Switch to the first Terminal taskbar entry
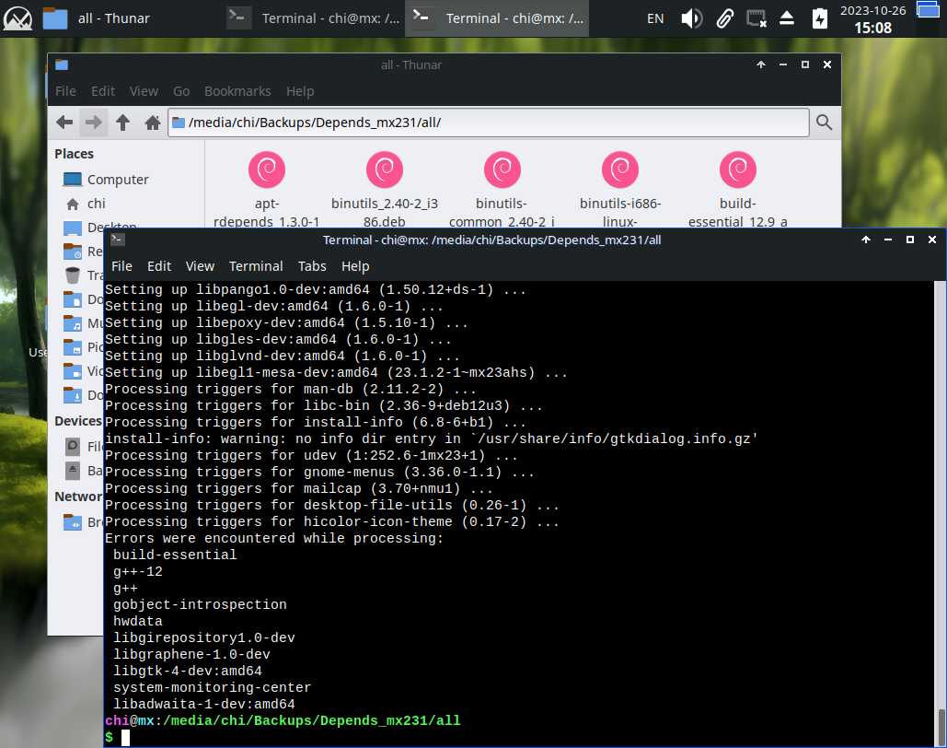947x748 pixels. coord(314,18)
